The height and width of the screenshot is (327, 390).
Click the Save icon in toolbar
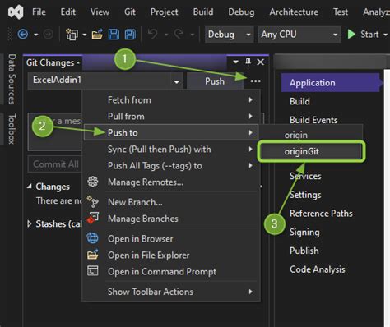click(114, 35)
